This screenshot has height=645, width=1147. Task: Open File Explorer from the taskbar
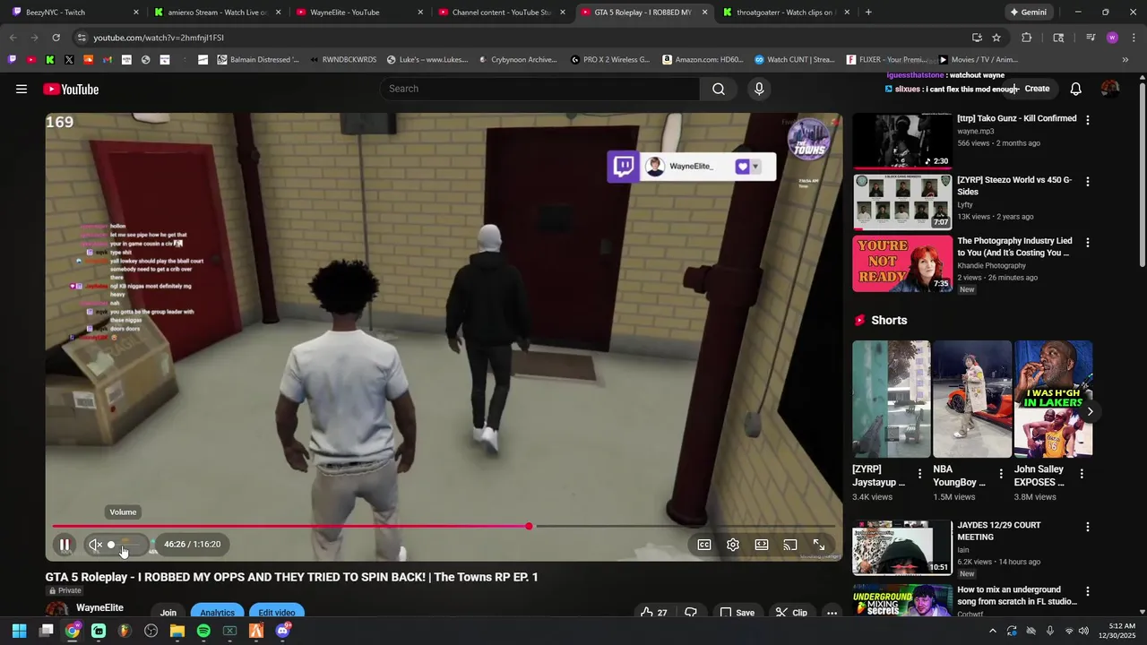[177, 631]
